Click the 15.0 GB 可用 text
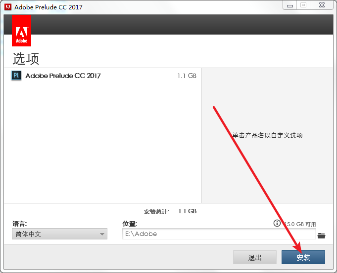Image resolution: width=337 pixels, height=273 pixels. click(x=300, y=224)
